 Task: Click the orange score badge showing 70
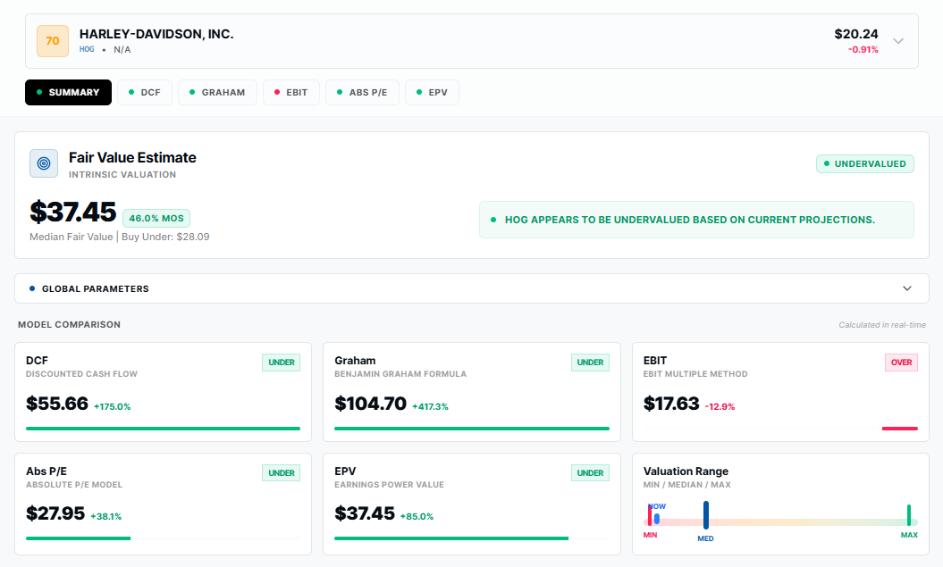[53, 41]
